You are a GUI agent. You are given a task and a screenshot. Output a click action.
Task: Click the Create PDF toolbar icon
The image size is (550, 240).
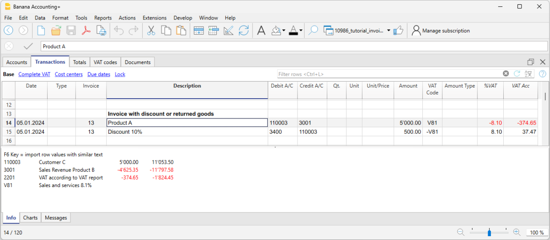pyautogui.click(x=86, y=30)
